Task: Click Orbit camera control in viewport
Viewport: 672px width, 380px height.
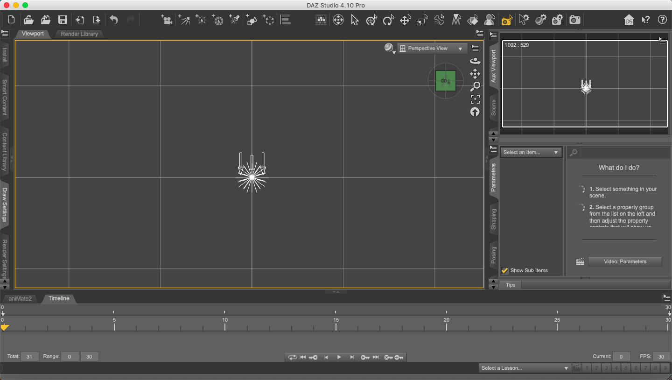Action: coord(475,61)
